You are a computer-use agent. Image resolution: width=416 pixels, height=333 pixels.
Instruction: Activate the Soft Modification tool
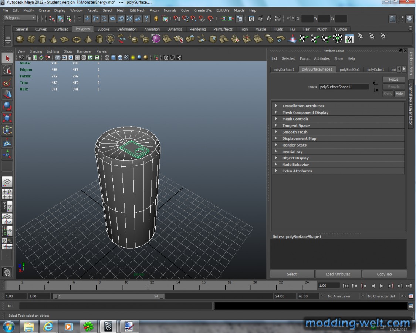click(x=7, y=142)
